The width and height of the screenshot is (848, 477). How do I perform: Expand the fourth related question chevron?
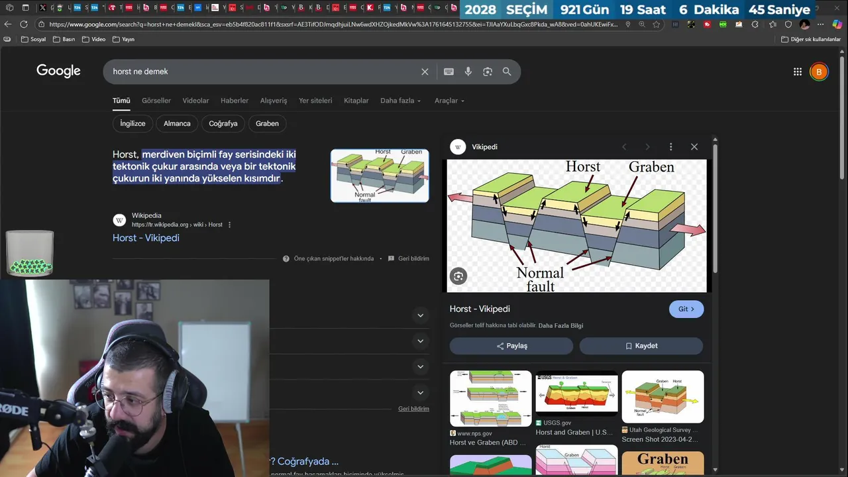pyautogui.click(x=420, y=392)
